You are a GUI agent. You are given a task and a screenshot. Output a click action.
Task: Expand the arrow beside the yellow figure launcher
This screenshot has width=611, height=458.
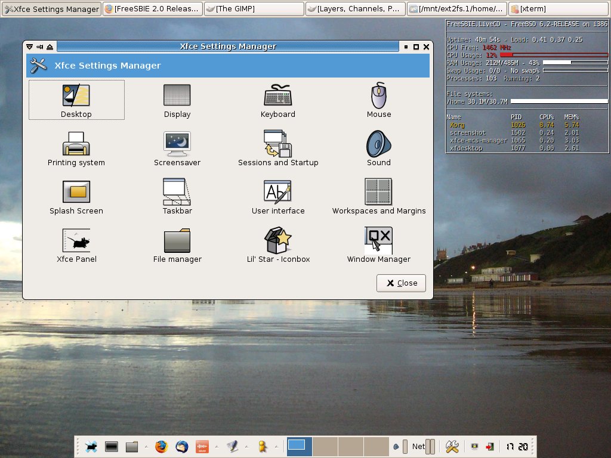click(276, 446)
